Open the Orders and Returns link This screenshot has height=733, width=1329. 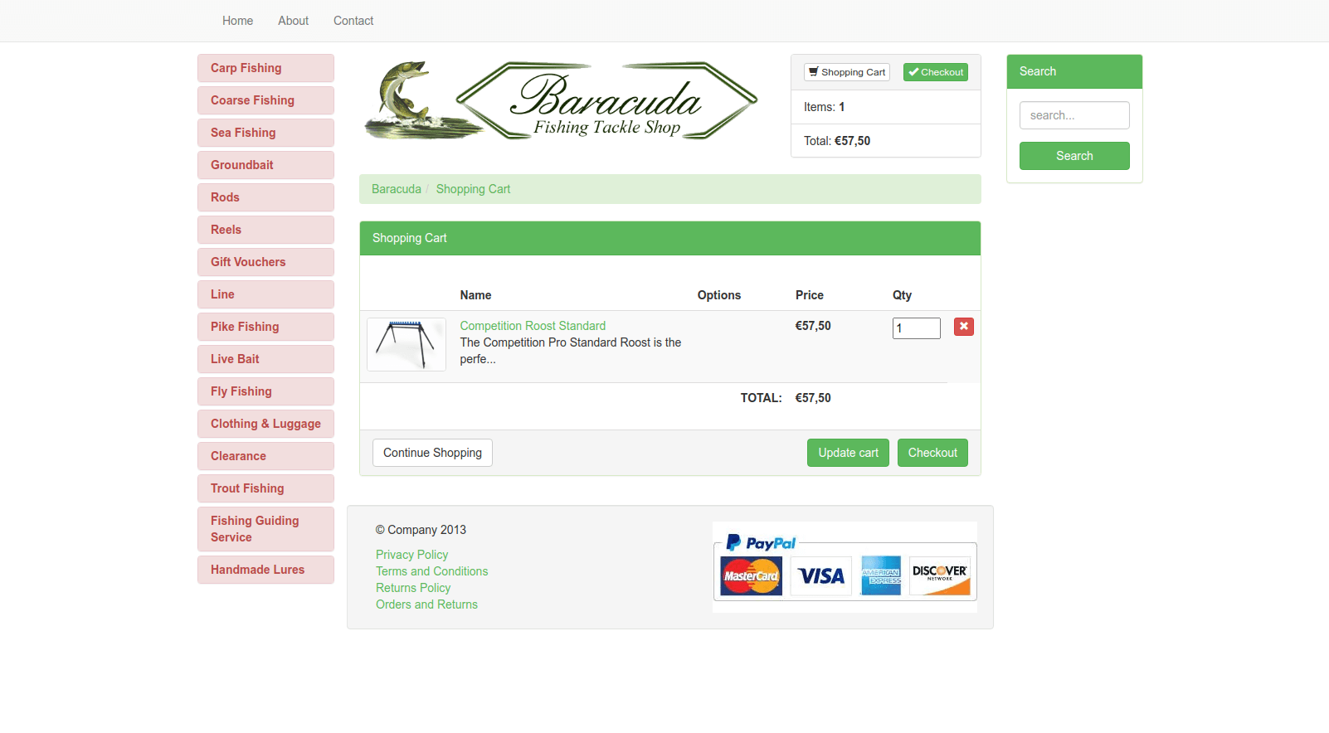(426, 604)
